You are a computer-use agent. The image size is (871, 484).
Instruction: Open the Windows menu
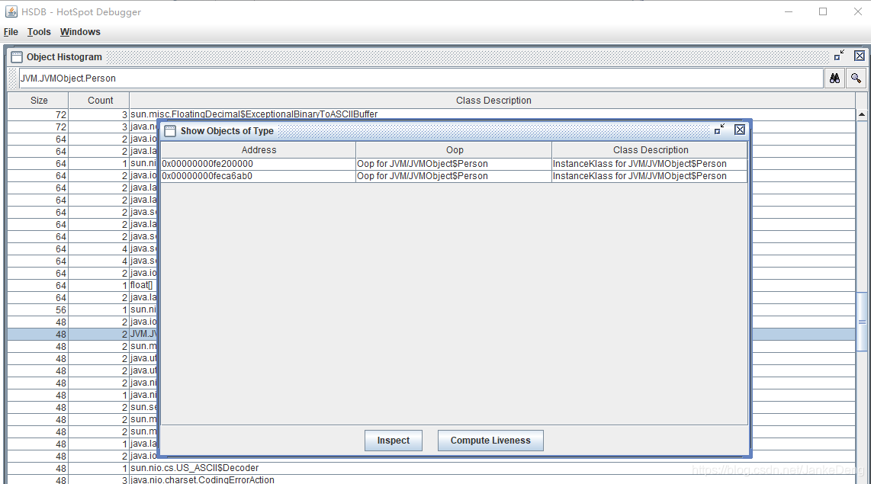pyautogui.click(x=80, y=32)
